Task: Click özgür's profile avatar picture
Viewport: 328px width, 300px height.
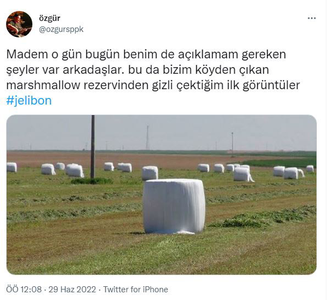Action: click(x=19, y=24)
